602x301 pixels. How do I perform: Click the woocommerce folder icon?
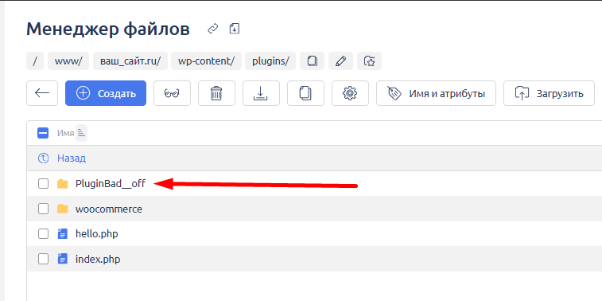62,209
